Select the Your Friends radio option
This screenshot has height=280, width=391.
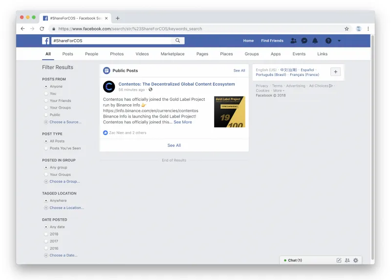click(46, 101)
